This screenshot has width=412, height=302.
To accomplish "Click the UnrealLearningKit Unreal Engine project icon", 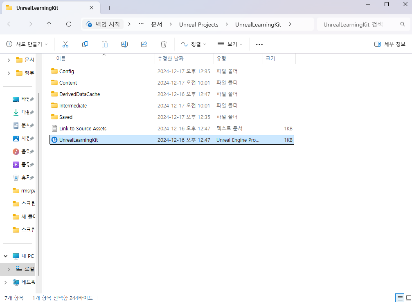I will 54,140.
